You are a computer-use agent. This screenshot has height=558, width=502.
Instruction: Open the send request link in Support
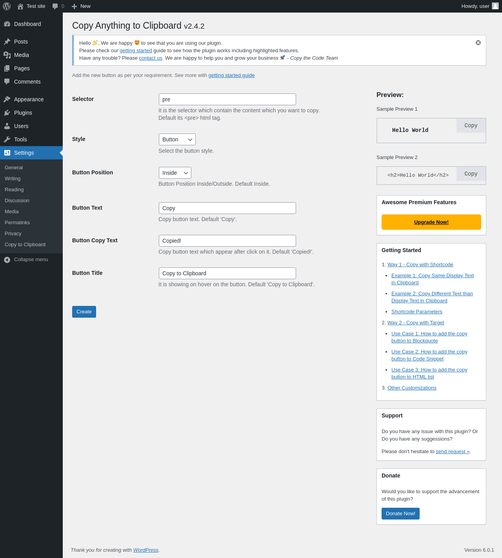pyautogui.click(x=453, y=452)
